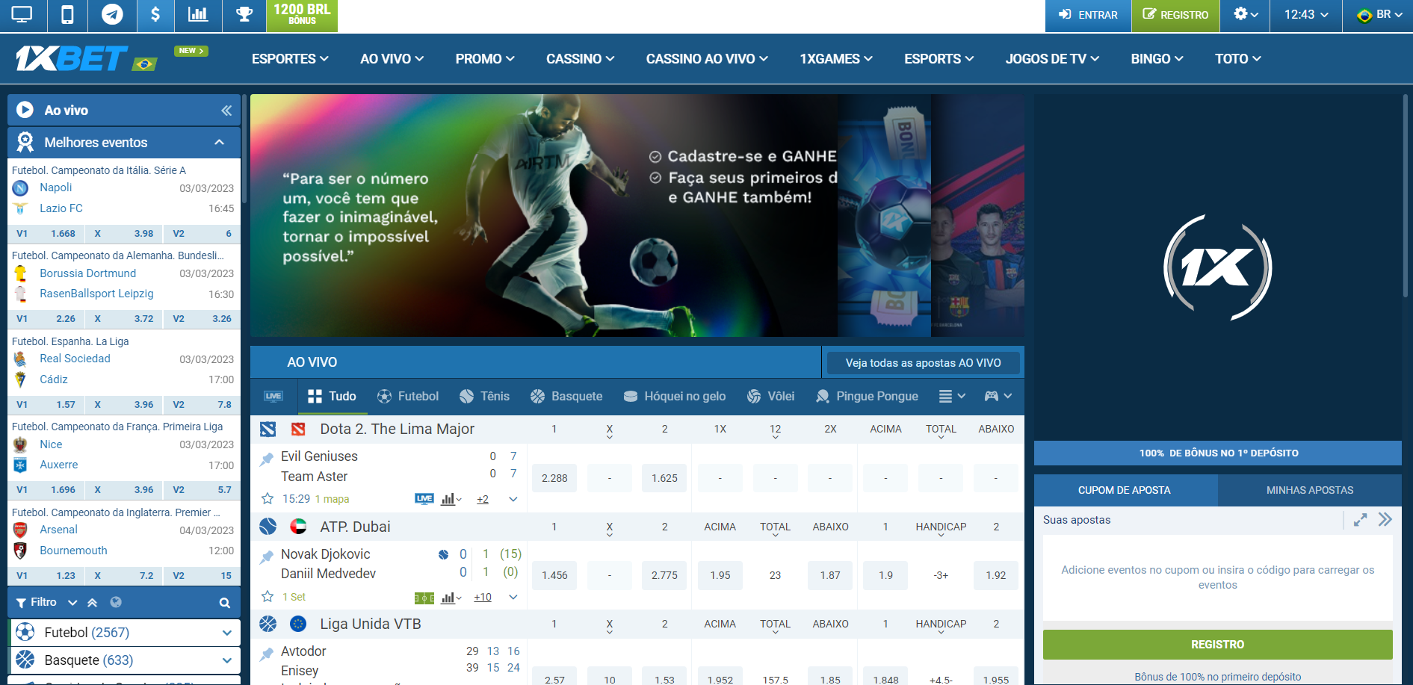Open the CASSINO menu

pos(580,59)
